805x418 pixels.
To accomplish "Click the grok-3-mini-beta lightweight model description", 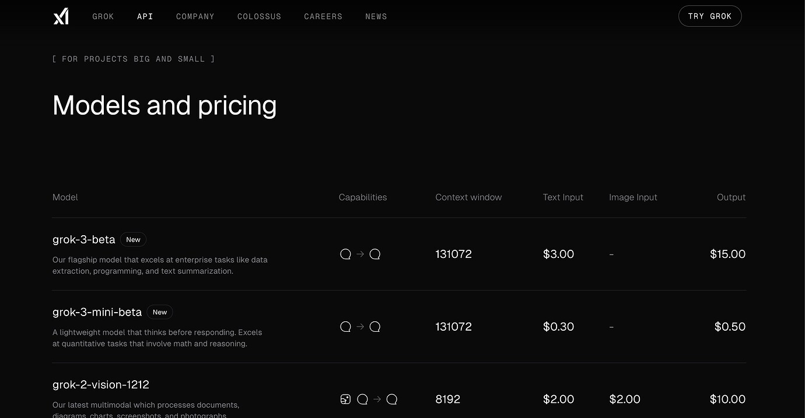I will click(x=157, y=338).
